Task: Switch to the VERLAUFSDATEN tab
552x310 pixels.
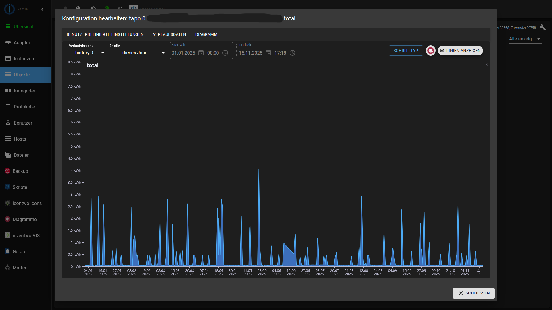Action: pos(169,34)
